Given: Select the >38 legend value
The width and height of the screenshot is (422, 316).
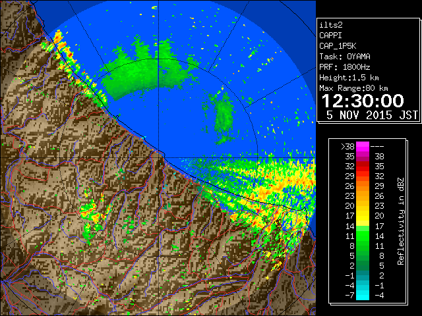Looking at the screenshot, I should point(347,147).
